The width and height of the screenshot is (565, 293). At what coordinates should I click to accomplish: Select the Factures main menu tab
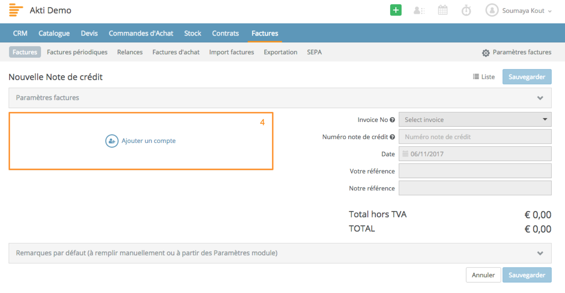coord(265,33)
